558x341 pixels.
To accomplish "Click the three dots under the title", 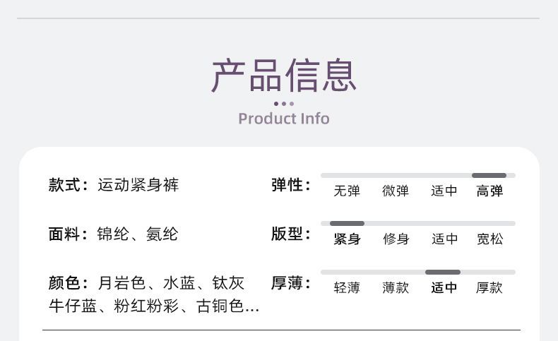I will [284, 104].
